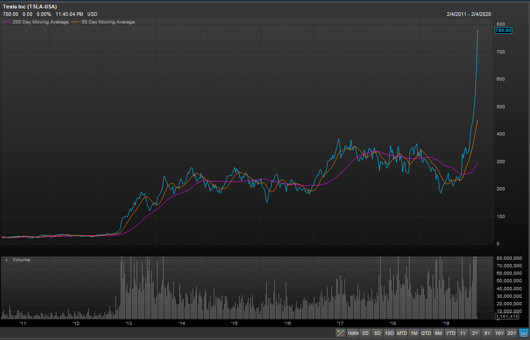This screenshot has width=530, height=340.
Task: Click the Volume panel indicator icon
Action: (7, 260)
